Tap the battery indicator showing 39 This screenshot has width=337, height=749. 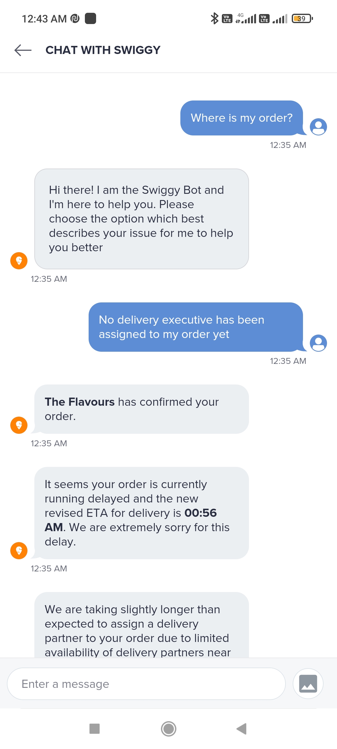click(302, 19)
